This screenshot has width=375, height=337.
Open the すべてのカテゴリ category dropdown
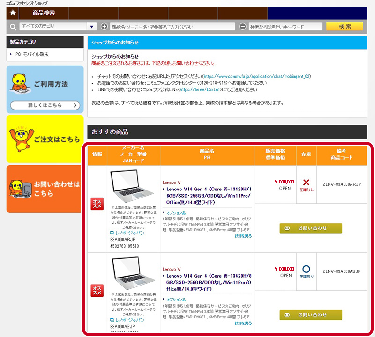click(x=58, y=27)
